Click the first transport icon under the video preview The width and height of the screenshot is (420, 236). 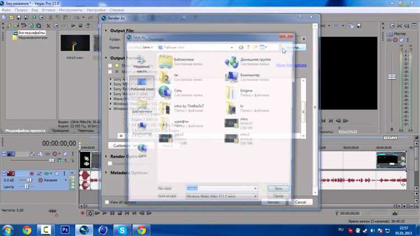click(x=324, y=121)
